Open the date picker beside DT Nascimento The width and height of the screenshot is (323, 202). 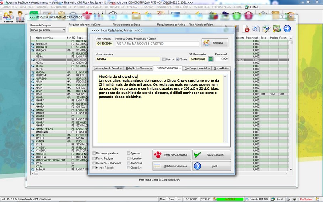tap(210, 59)
